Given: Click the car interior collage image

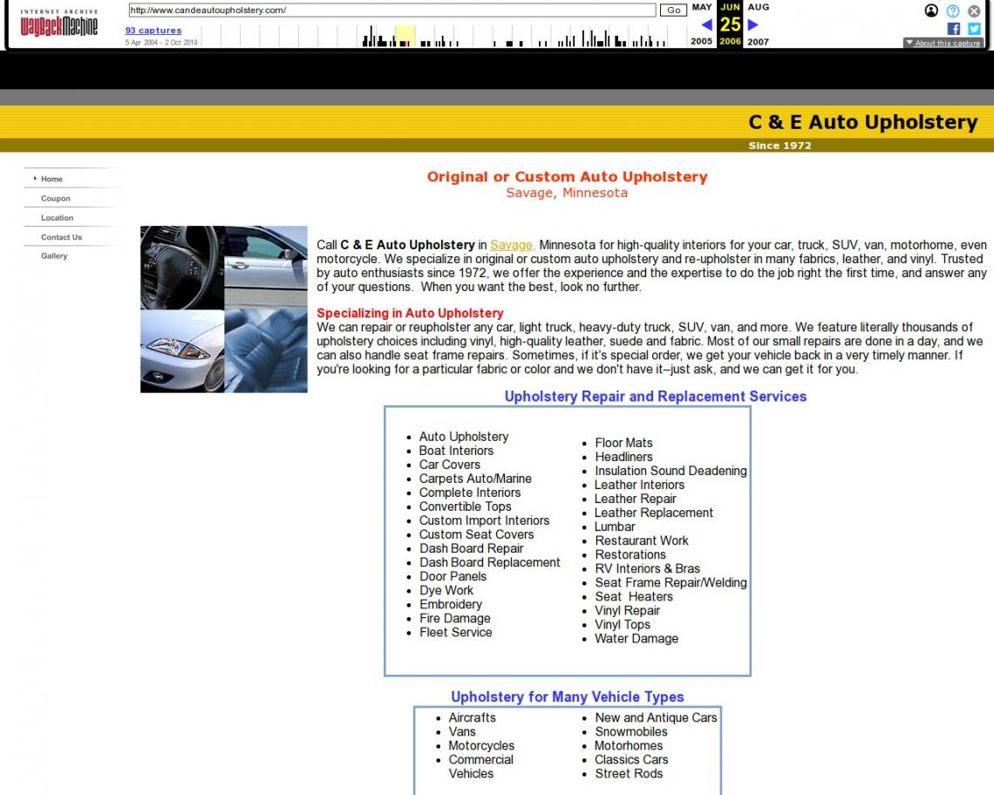Looking at the screenshot, I should pos(224,309).
